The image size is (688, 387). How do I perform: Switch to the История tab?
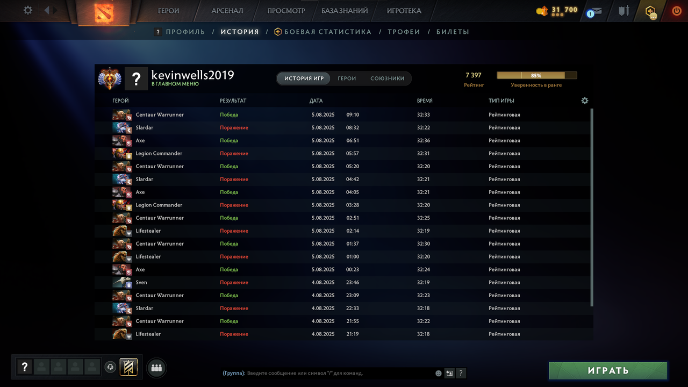(x=240, y=32)
